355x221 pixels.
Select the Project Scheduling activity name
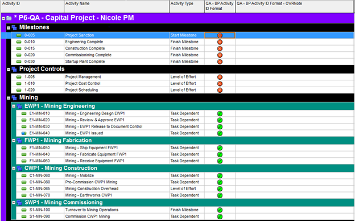pos(81,90)
